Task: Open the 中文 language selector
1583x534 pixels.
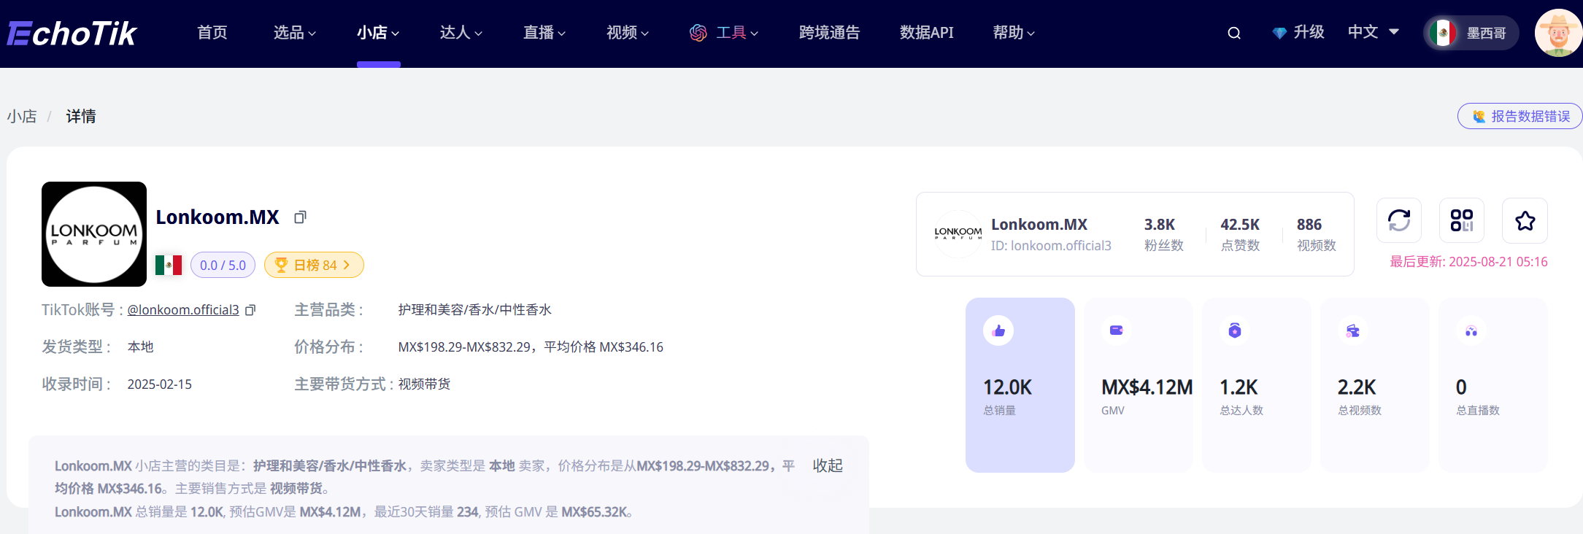Action: 1374,32
